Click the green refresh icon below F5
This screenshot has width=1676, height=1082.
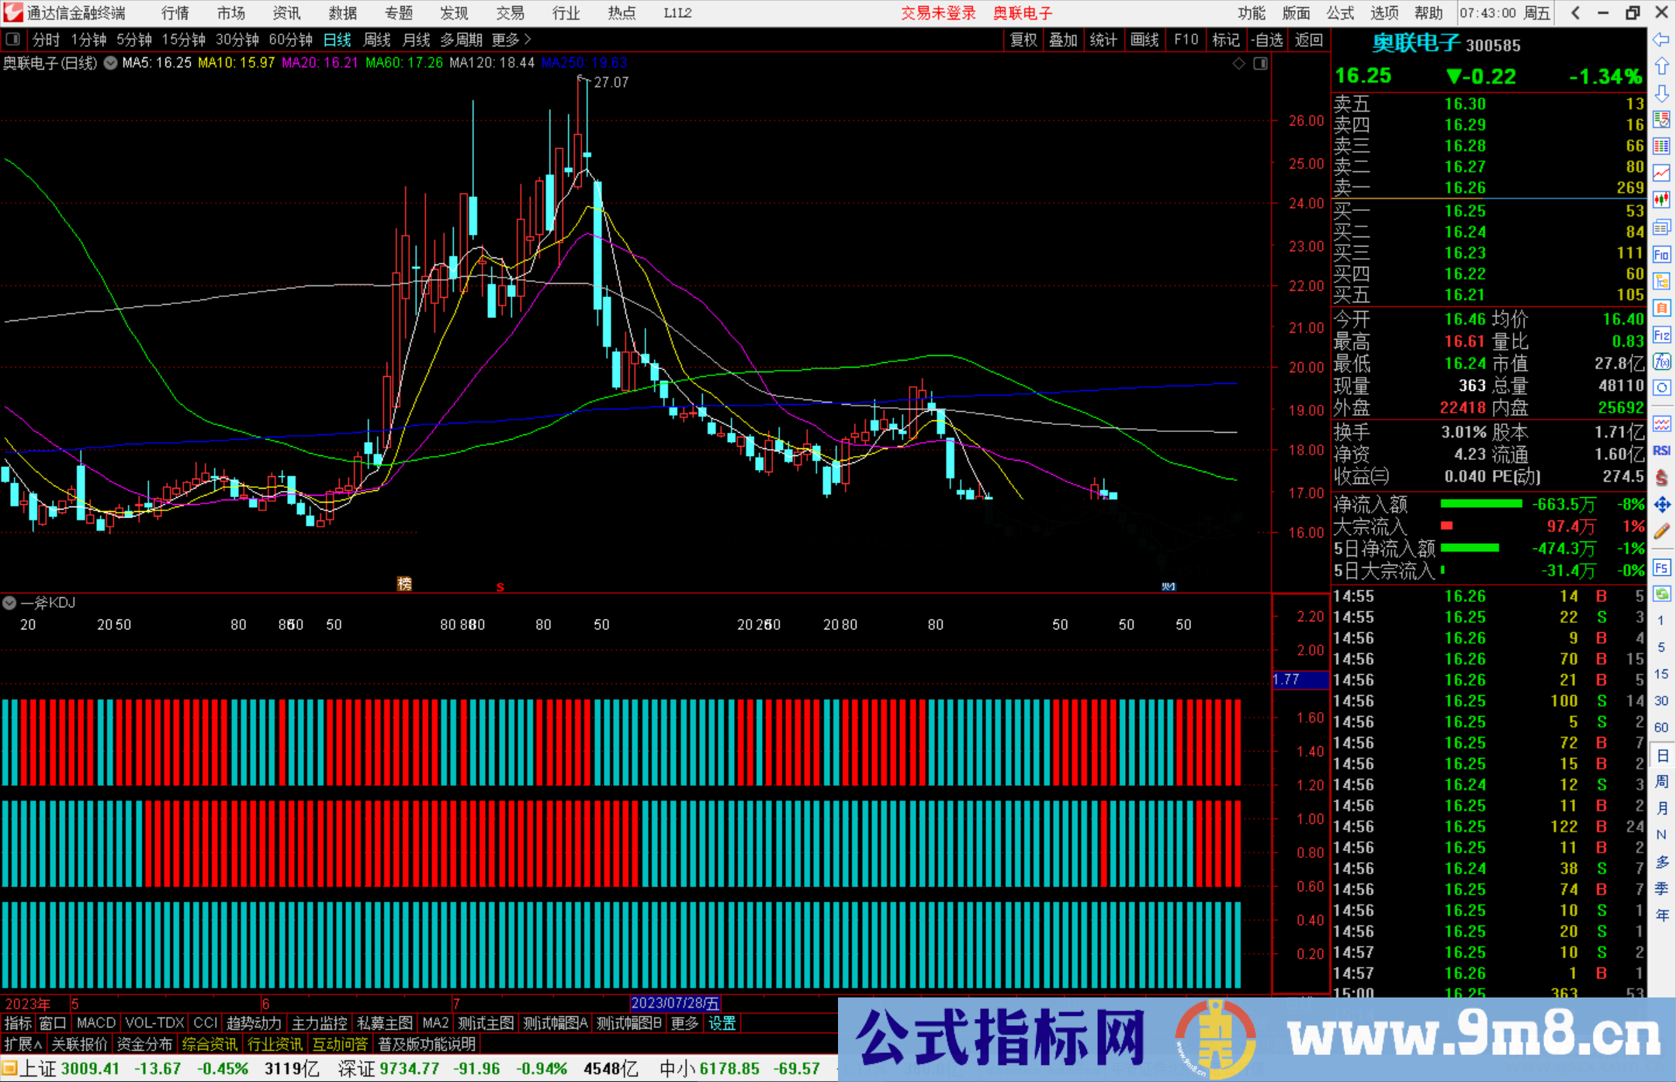click(1662, 593)
